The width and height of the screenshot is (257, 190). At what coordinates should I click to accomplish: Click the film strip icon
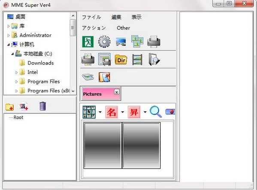pos(137,60)
